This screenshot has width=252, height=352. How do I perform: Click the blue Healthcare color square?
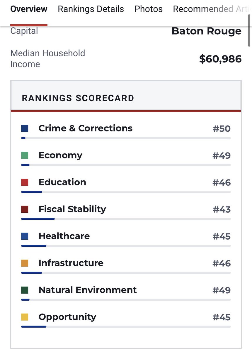click(25, 236)
